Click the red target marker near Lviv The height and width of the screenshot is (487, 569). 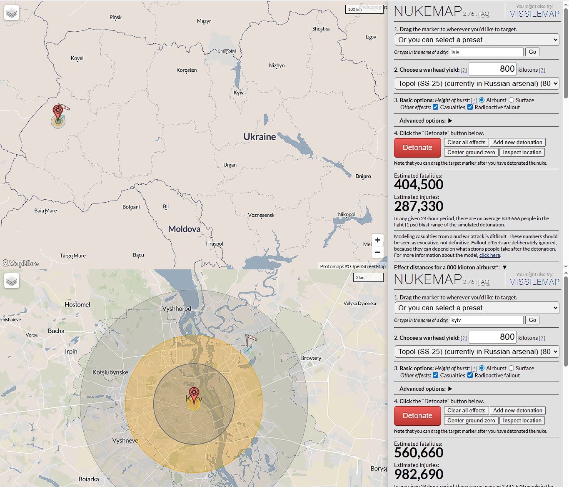pos(58,112)
